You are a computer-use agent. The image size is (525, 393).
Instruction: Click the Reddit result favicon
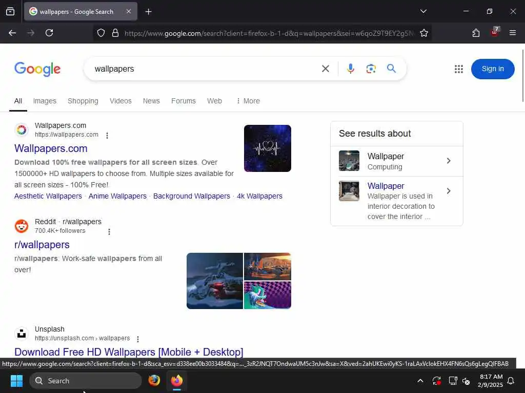tap(22, 226)
